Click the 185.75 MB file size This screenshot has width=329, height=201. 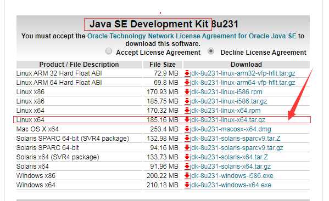163,101
